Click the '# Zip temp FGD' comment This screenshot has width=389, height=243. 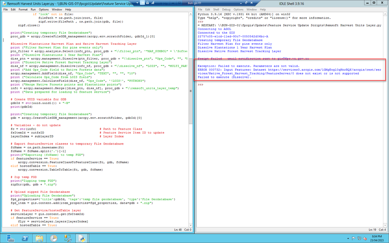(x=23, y=177)
